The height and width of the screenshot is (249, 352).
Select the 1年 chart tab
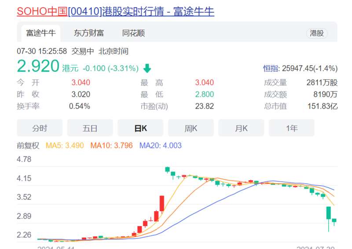tap(291, 128)
